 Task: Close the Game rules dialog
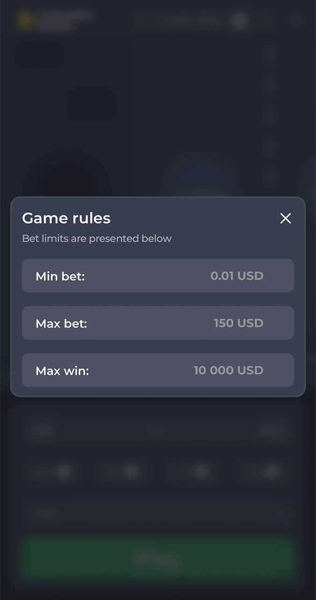(x=286, y=218)
